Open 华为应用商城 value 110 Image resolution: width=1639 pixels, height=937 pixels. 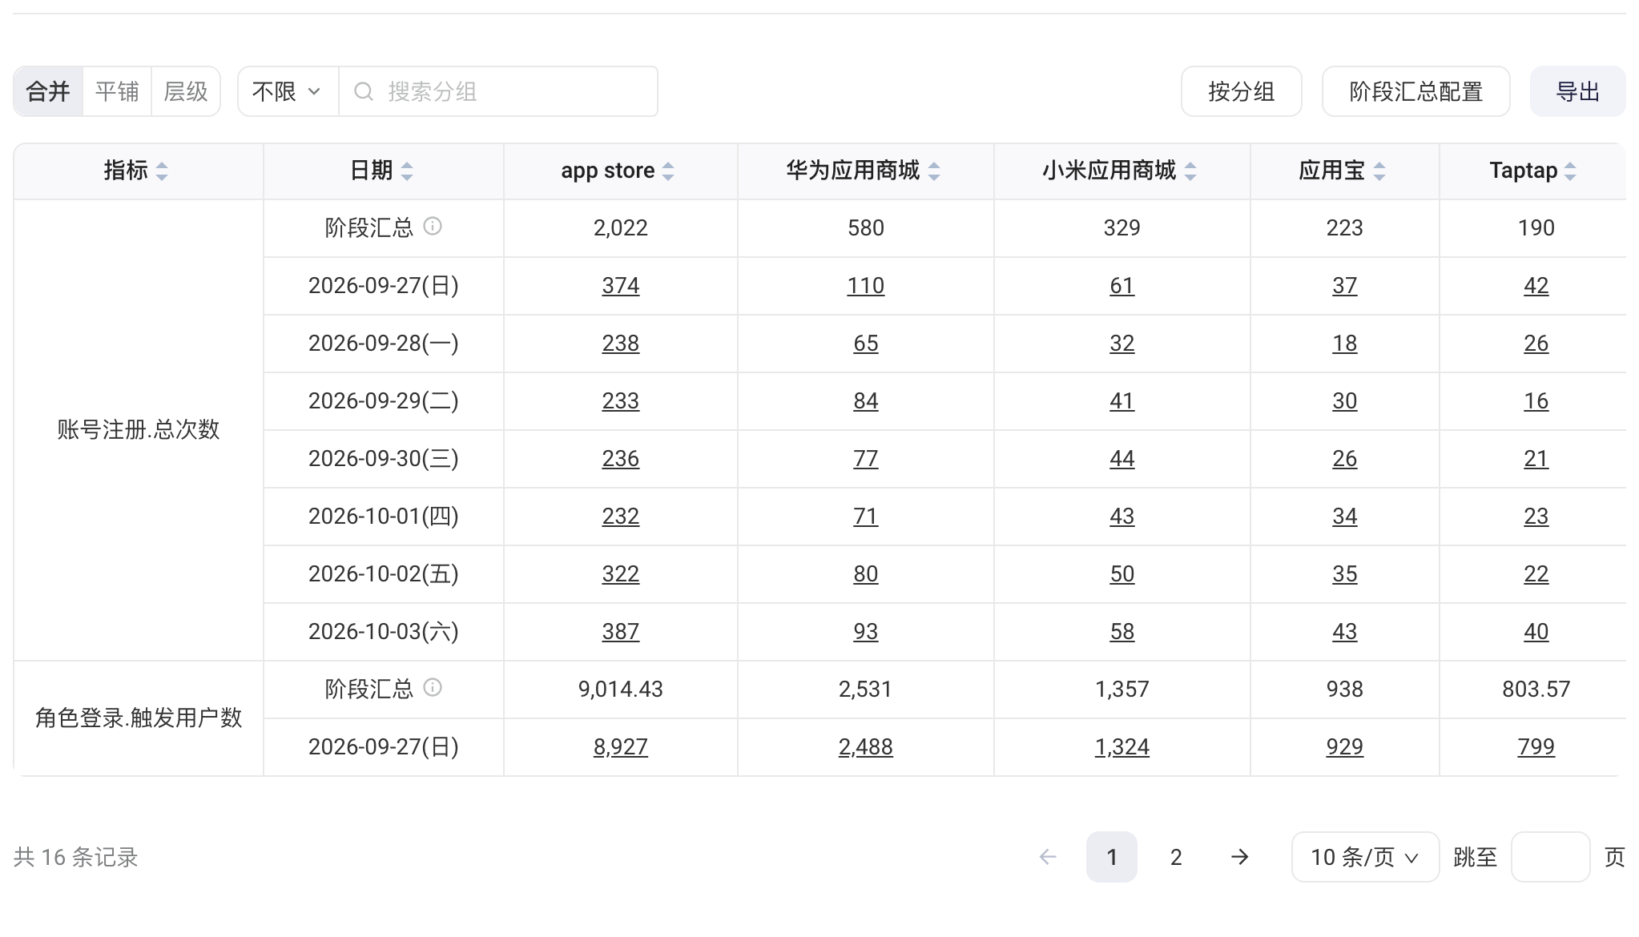tap(866, 286)
